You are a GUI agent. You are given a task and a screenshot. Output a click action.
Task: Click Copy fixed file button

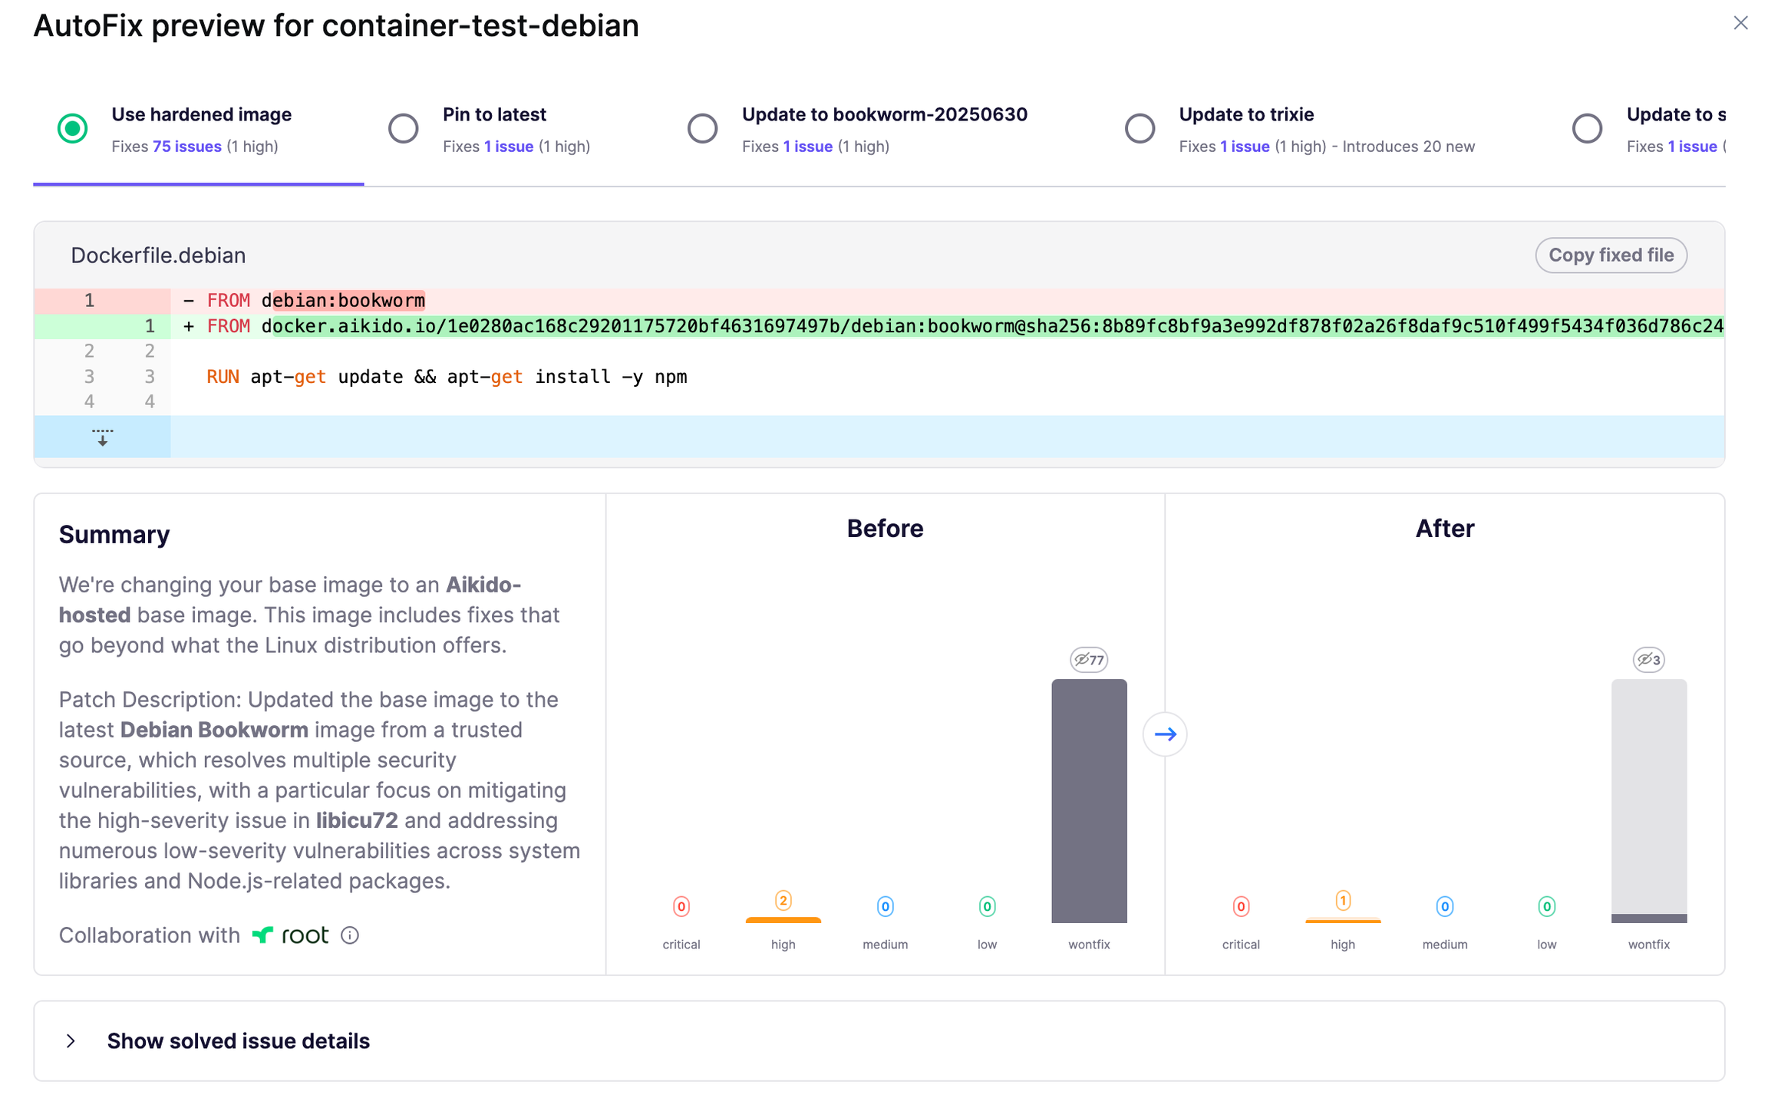[1611, 255]
